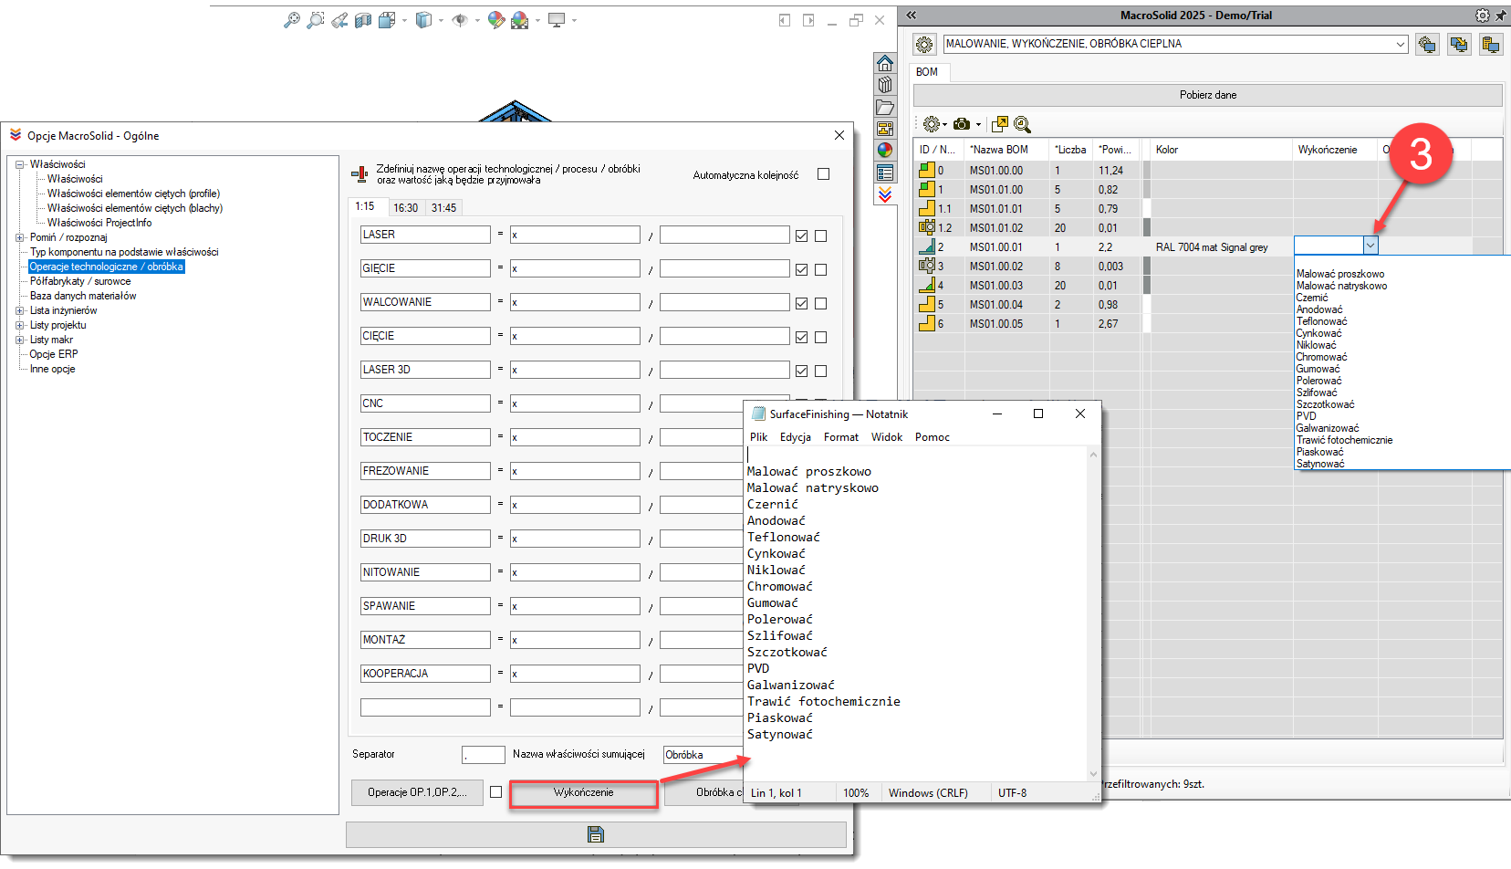Uncheck the first checkbox in CIĘCIE row

point(801,337)
